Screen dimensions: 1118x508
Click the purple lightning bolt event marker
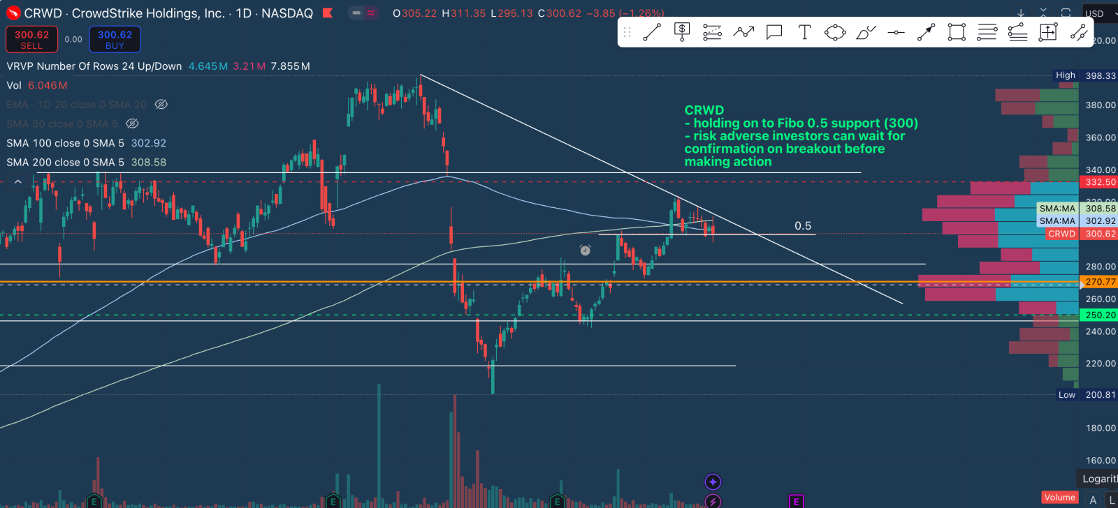pos(713,500)
